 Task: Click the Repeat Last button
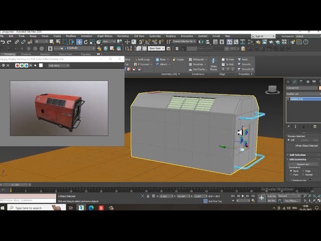point(302,164)
